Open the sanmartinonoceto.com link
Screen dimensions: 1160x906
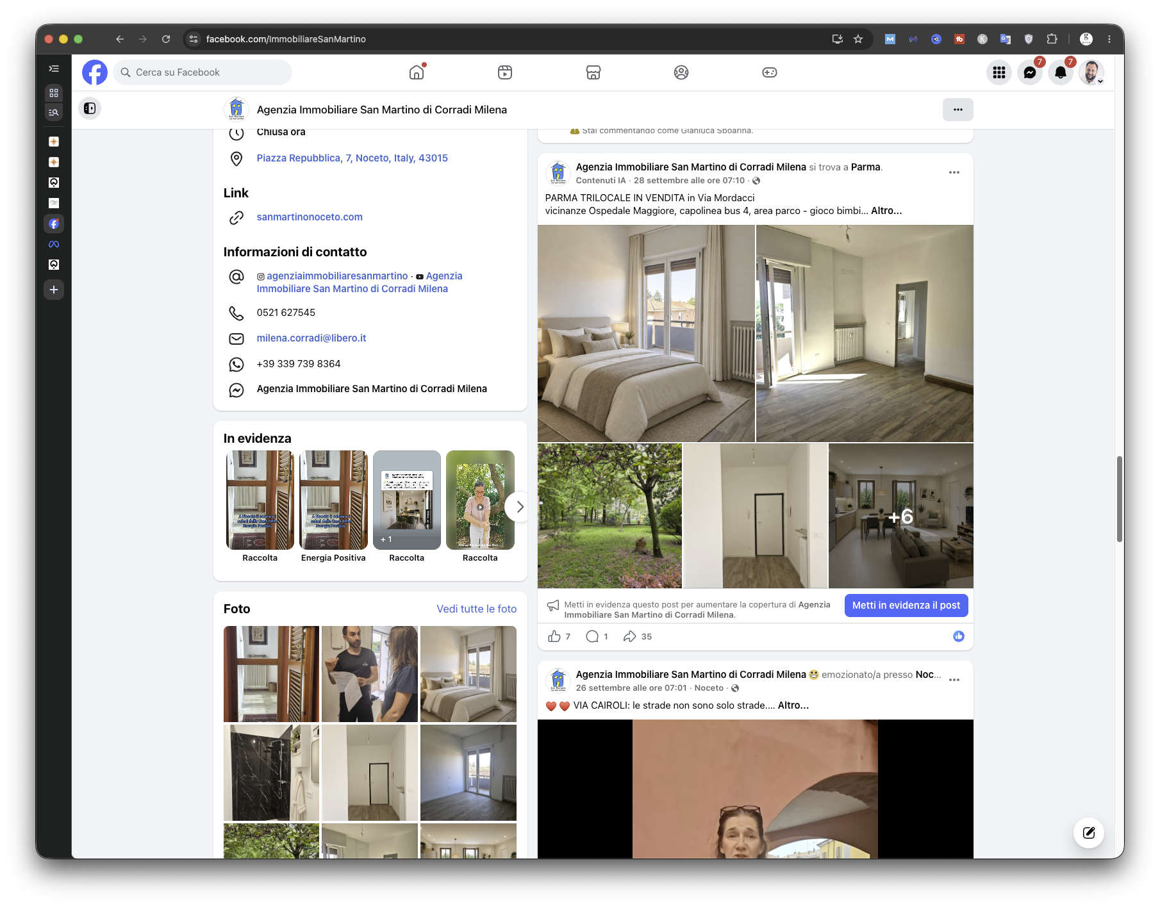[310, 217]
